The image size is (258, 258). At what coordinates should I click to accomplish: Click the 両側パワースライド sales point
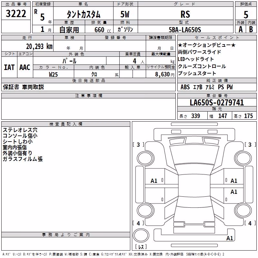click(199, 52)
